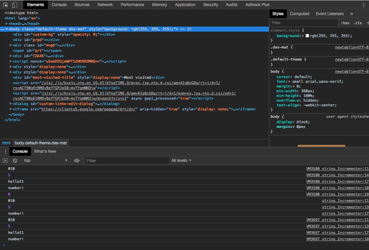Select the span id prt row
Image resolution: width=369 pixels, height=250 pixels.
pos(134,50)
